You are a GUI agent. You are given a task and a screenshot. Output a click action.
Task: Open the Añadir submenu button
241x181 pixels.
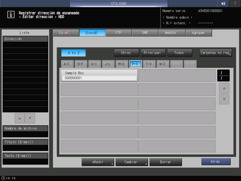(x=98, y=162)
